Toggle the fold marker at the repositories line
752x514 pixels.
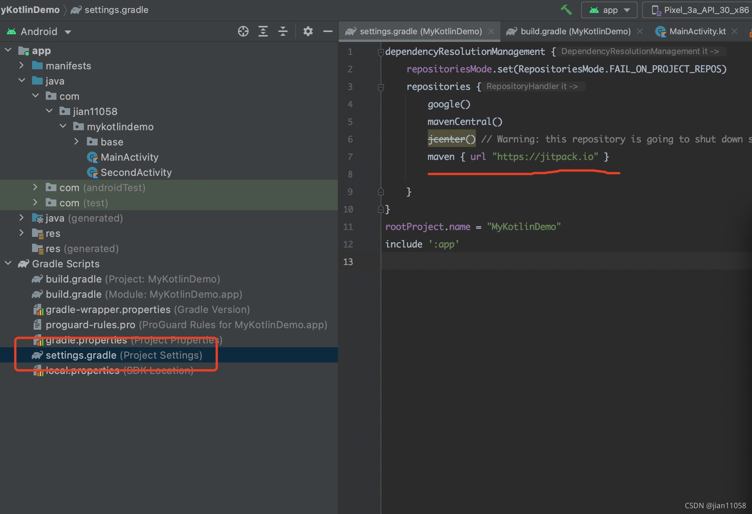380,87
